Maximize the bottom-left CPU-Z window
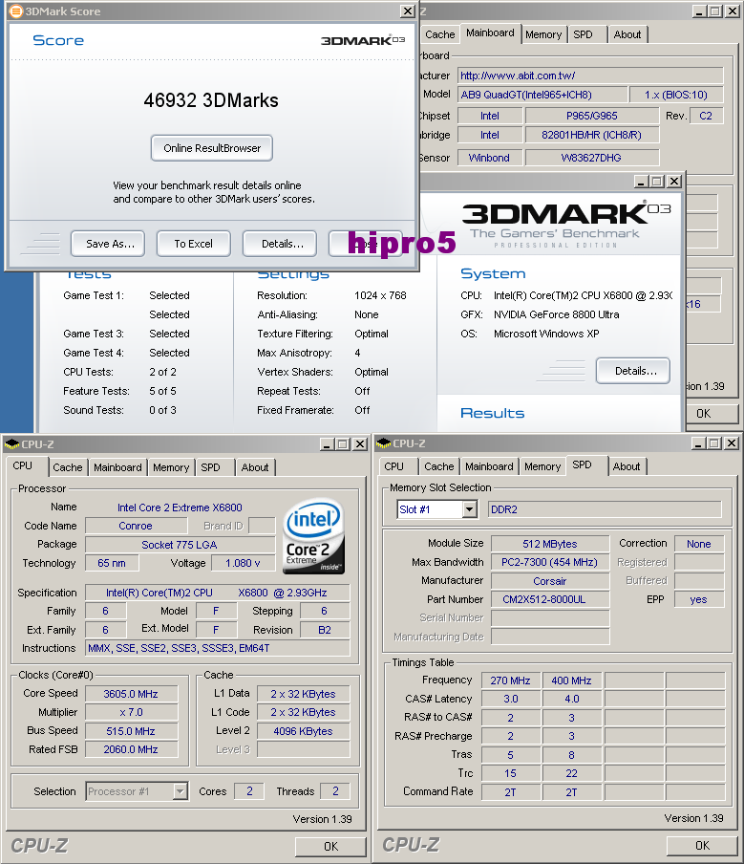This screenshot has width=744, height=864. (x=343, y=444)
